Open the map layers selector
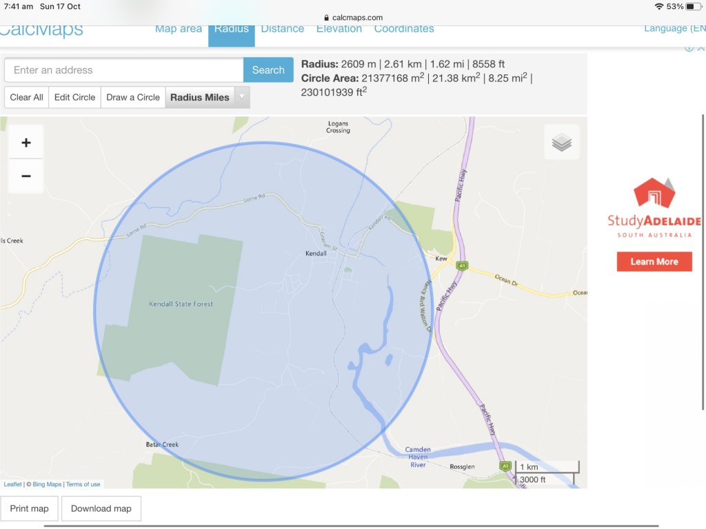This screenshot has height=529, width=706. (561, 143)
